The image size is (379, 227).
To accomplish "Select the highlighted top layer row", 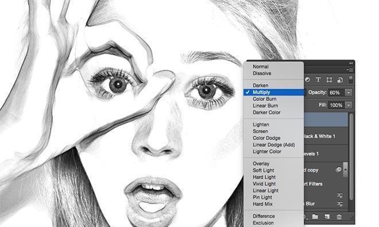I will point(326,120).
